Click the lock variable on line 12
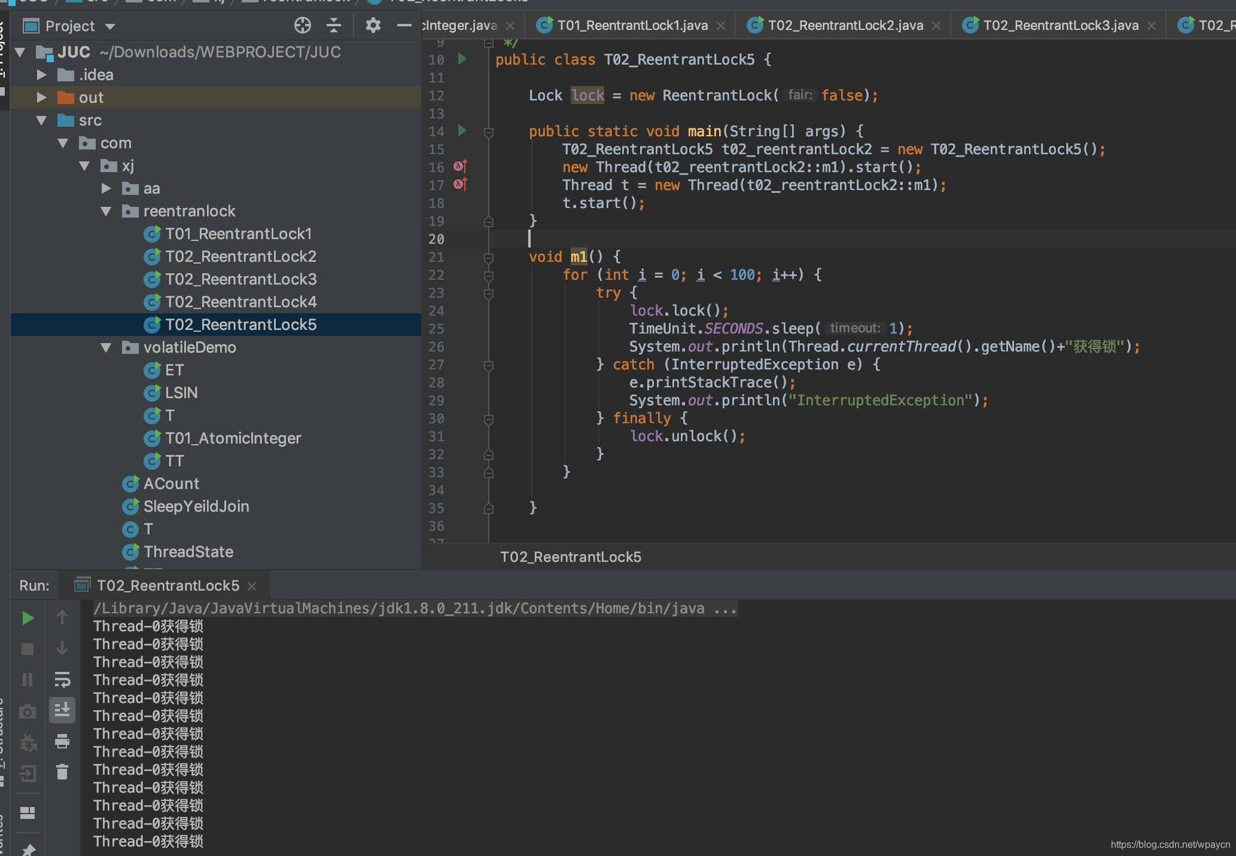This screenshot has height=856, width=1236. click(x=587, y=96)
